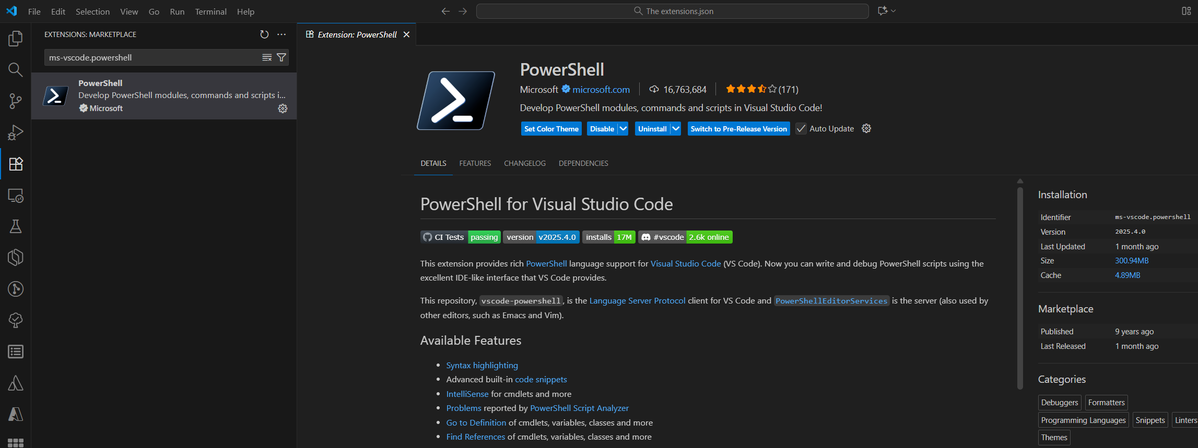Click the Debuggers category tag
1198x448 pixels.
pos(1060,403)
